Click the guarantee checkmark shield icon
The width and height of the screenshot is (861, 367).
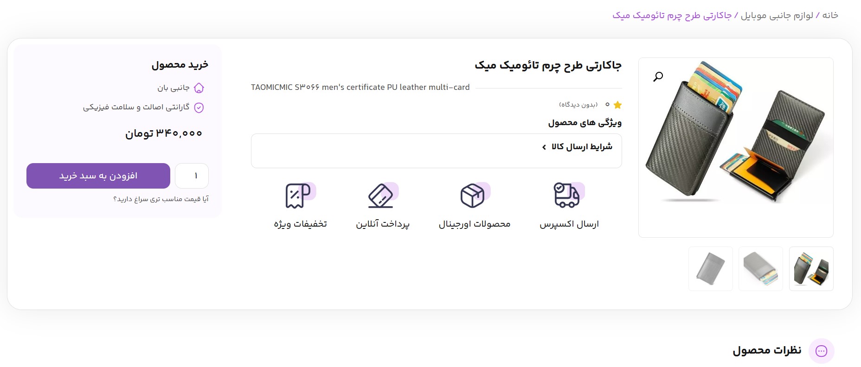199,108
